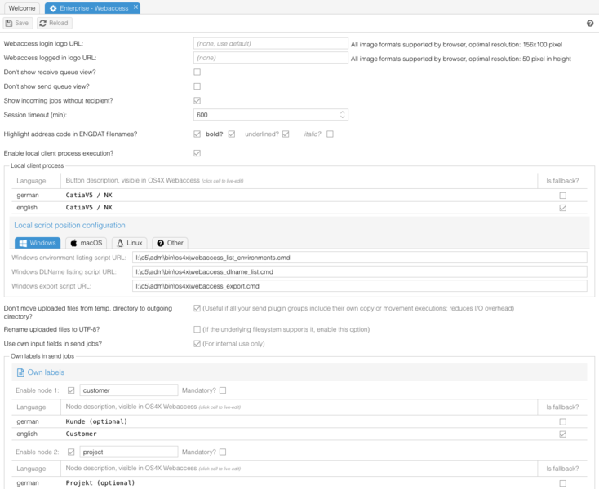Enable Rename uploaded files to UTF-8
599x489 pixels.
pyautogui.click(x=197, y=329)
